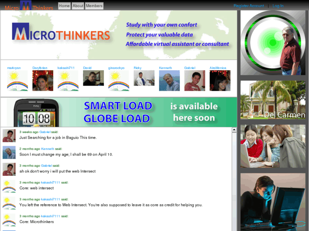Click avatar beside 'You left the reference' post
The width and height of the screenshot is (309, 231).
pyautogui.click(x=9, y=203)
